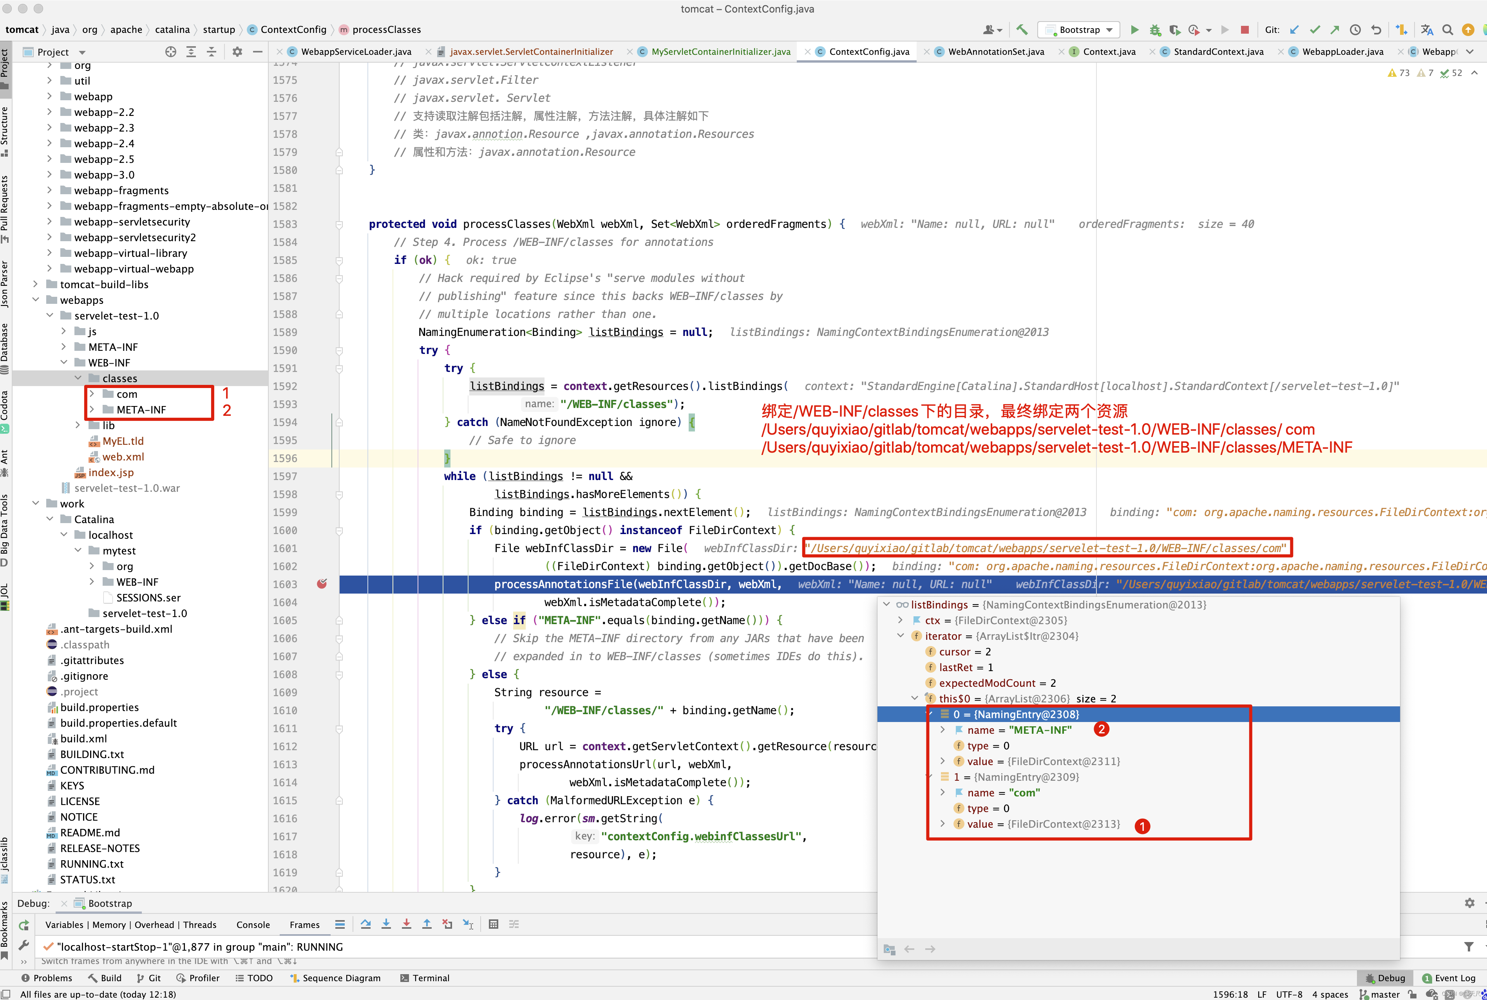Screen dimensions: 1487x1000
Task: Toggle the breakpoint at line 1603
Action: [x=322, y=583]
